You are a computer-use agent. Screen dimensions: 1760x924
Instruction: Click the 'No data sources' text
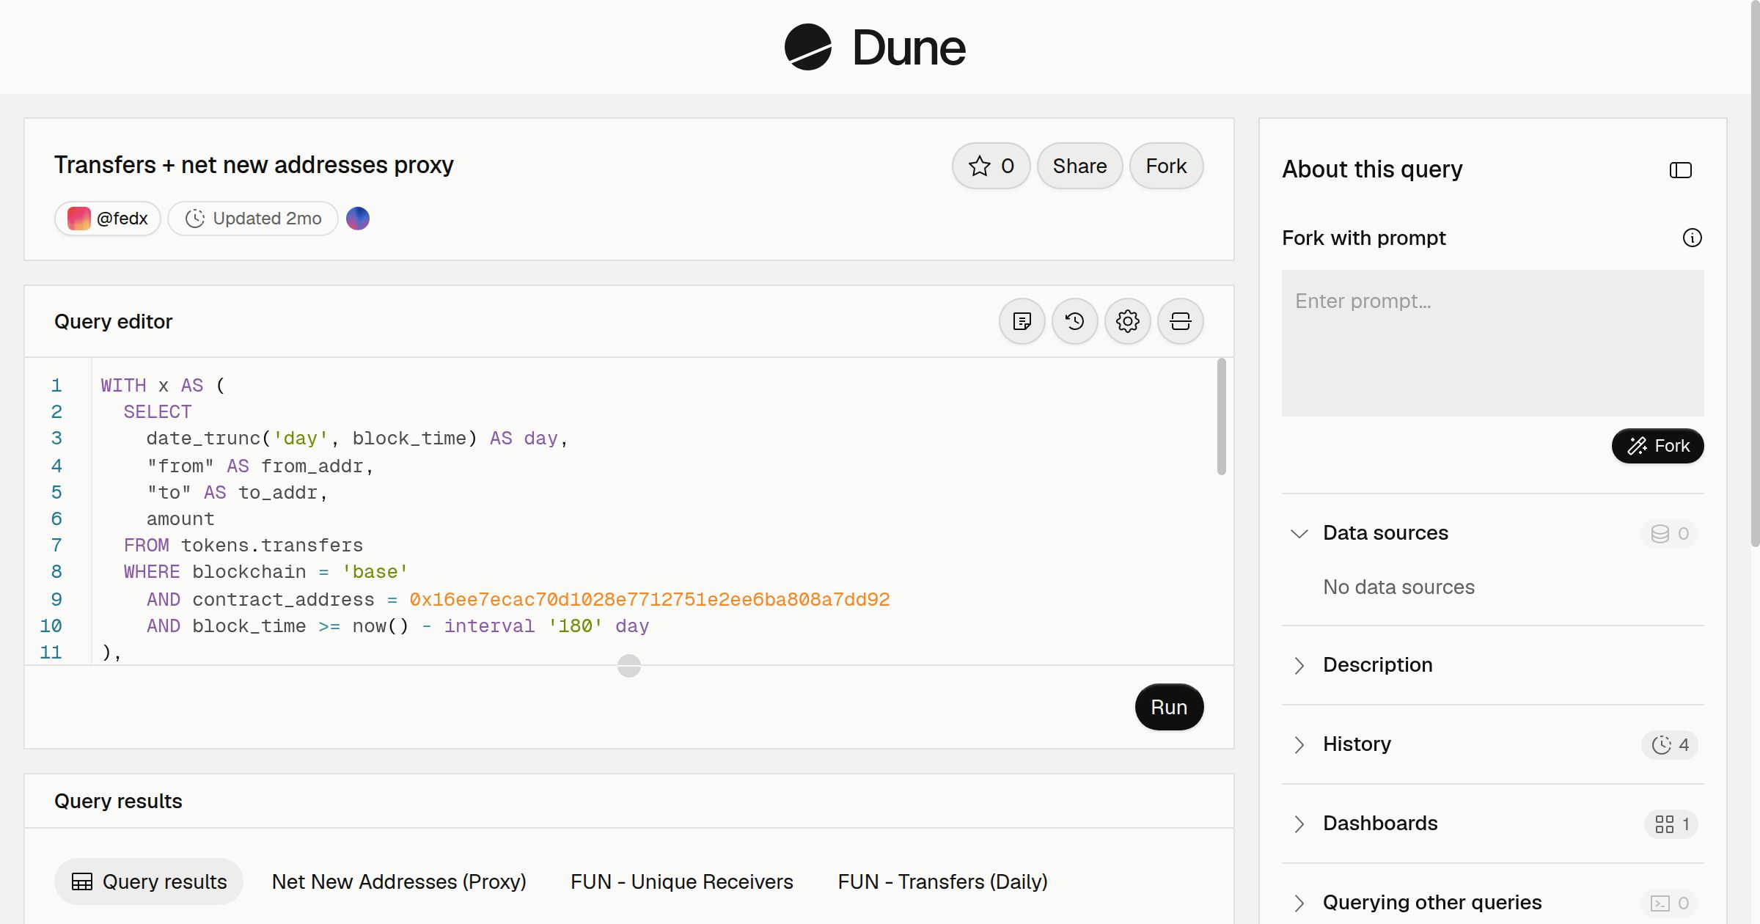point(1398,587)
